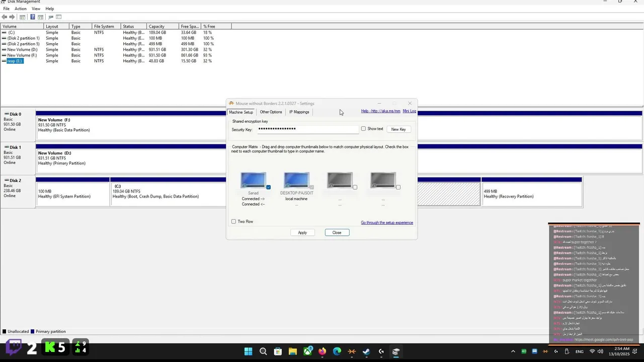Image resolution: width=644 pixels, height=362 pixels.
Task: Open Microsoft Store from taskbar
Action: [x=278, y=351]
